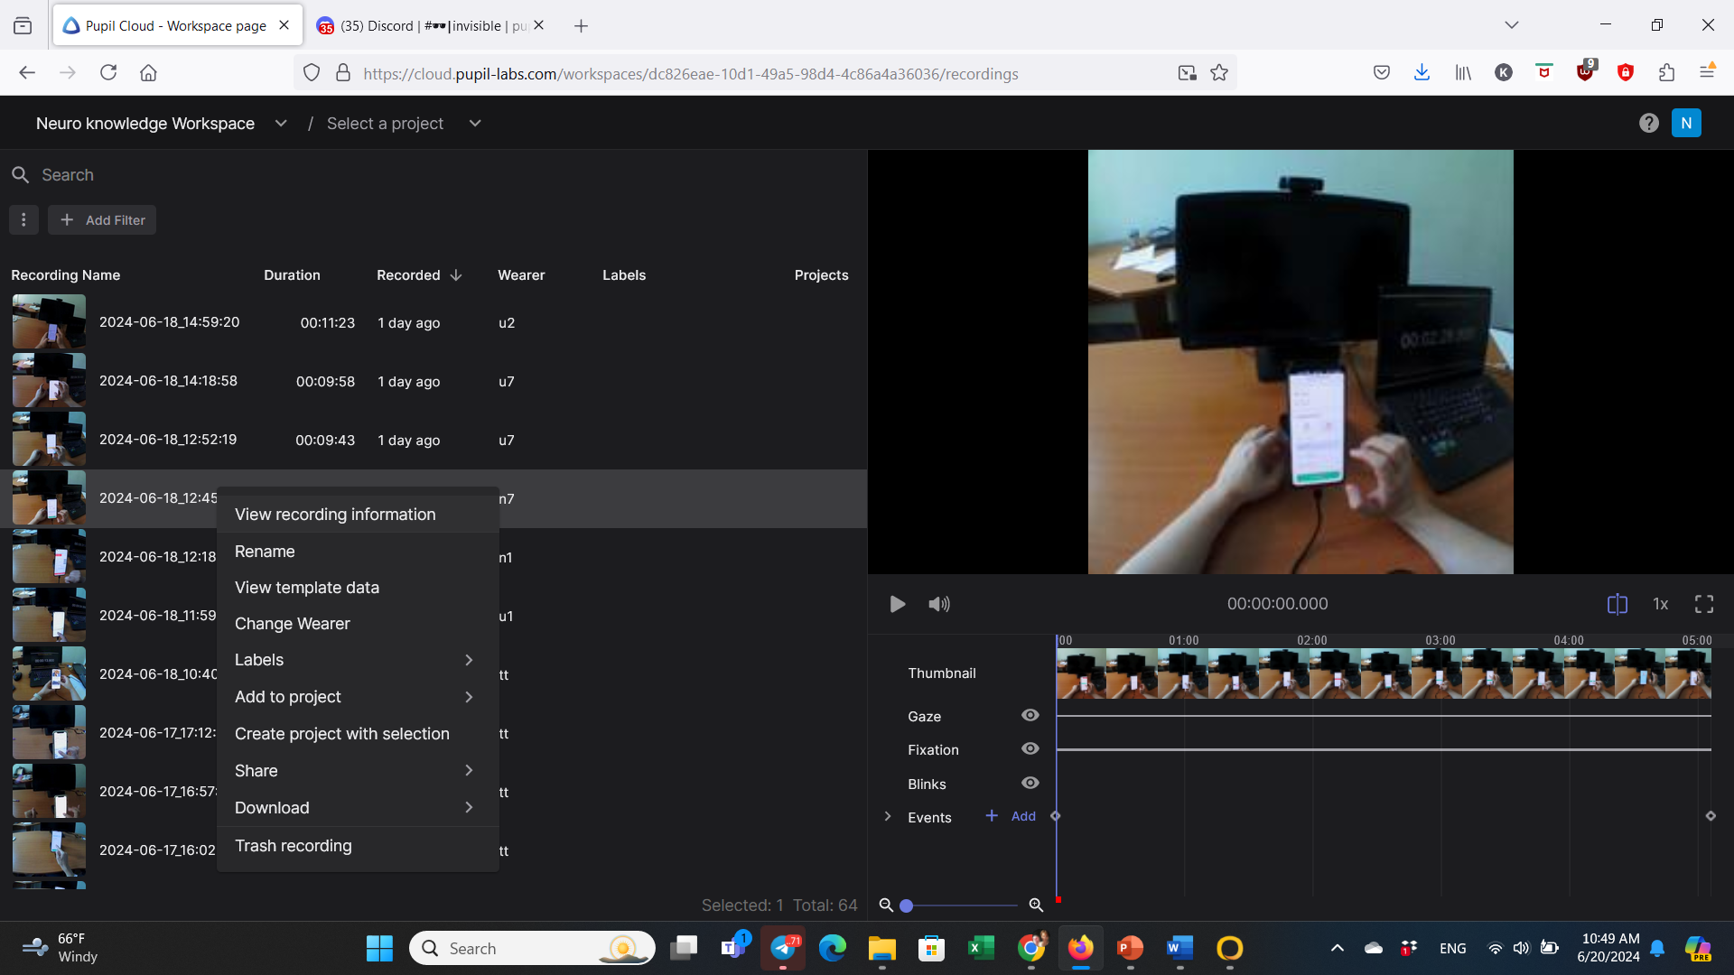This screenshot has height=975, width=1734.
Task: Select recording 2024-06-18_12:52:19
Action: coord(433,440)
